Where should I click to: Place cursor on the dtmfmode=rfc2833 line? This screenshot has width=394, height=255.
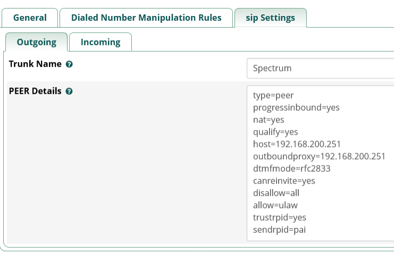click(292, 169)
